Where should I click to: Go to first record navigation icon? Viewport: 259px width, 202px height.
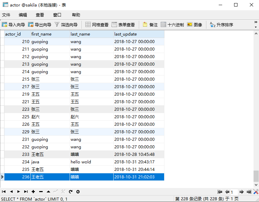click(4, 192)
